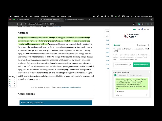Click scite contrasting citations question icon
The image size is (162, 121).
coord(10,86)
